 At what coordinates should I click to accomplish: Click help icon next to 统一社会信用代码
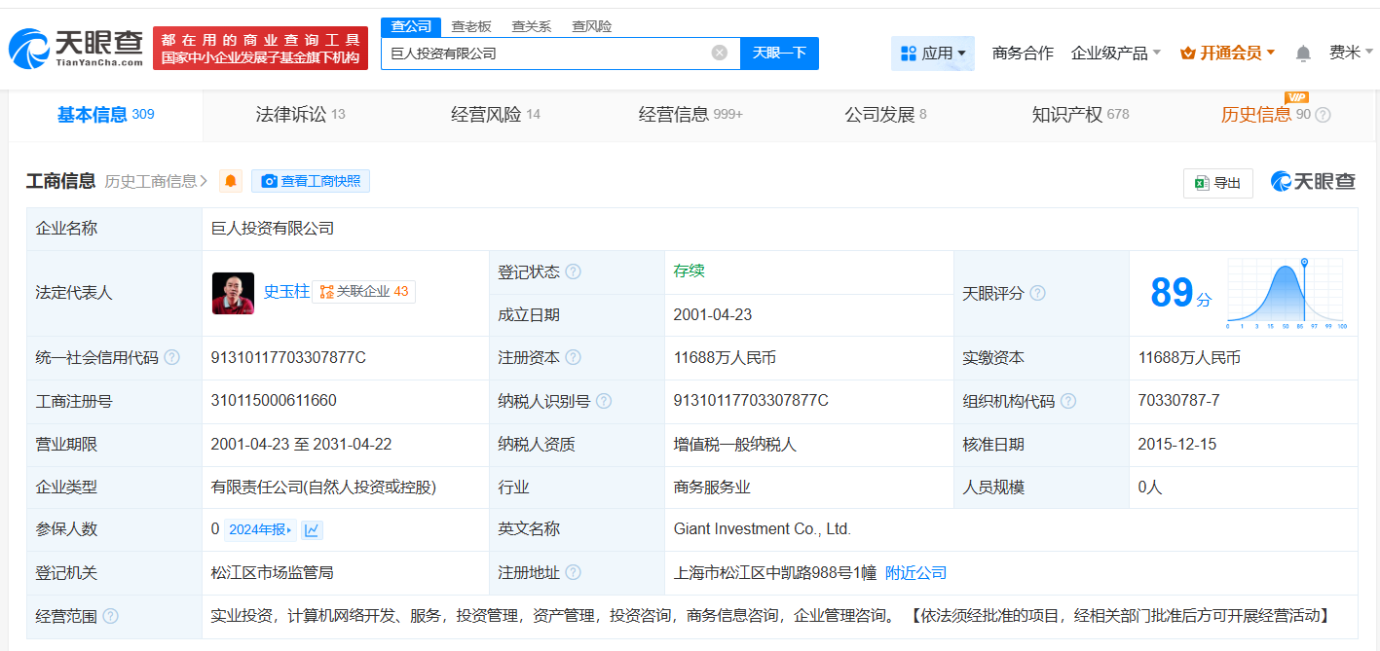pos(172,357)
